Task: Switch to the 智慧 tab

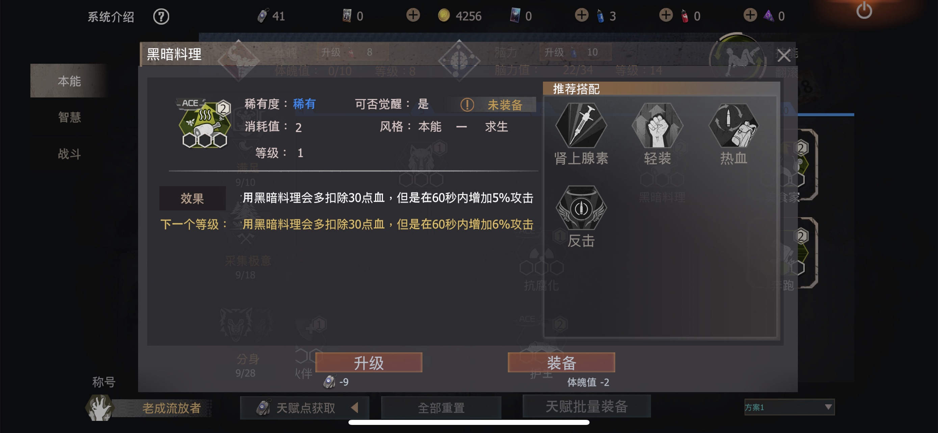Action: [69, 117]
